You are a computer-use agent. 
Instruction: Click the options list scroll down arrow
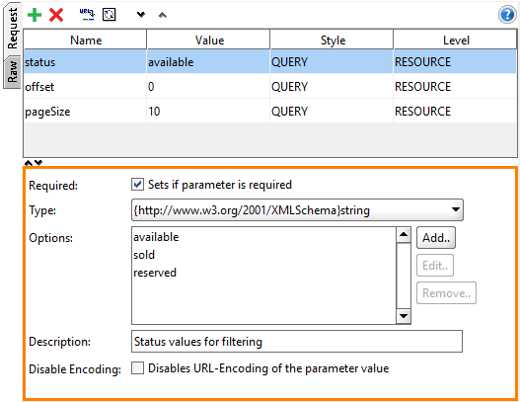[x=404, y=316]
